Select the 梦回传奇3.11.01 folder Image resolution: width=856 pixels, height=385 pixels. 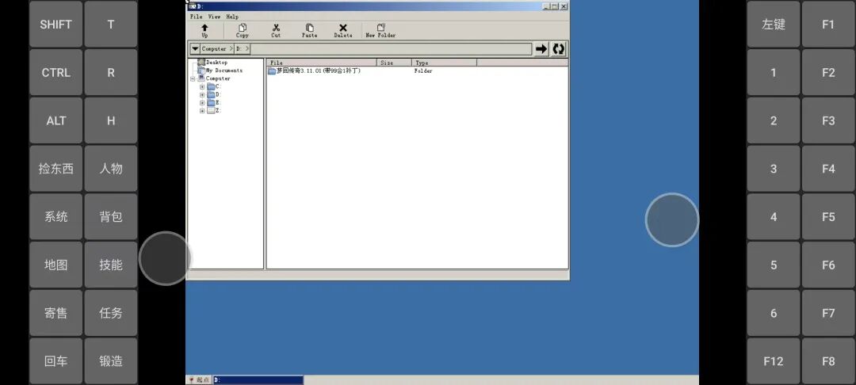[317, 71]
